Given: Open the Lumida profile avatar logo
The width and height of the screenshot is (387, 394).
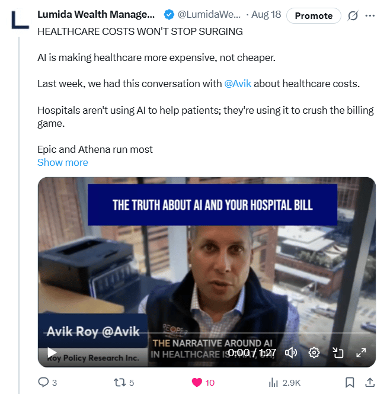Looking at the screenshot, I should [x=20, y=20].
